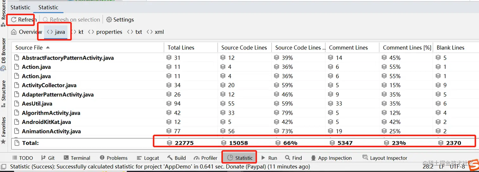The image size is (479, 172).
Task: Select AdapterPatternActivity.java file name
Action: tap(58, 94)
